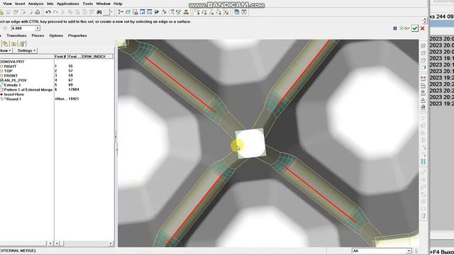Open the Tools menu
The image size is (454, 255).
(88, 4)
